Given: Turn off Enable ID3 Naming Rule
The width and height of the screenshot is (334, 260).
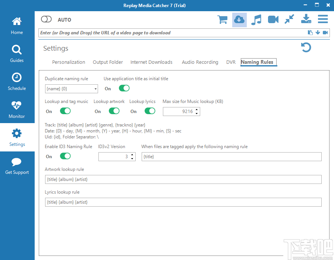Looking at the screenshot, I should point(65,156).
